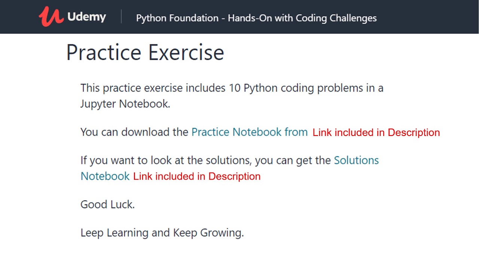479x269 pixels.
Task: Click red description note beside Practice Notebook
Action: click(376, 133)
